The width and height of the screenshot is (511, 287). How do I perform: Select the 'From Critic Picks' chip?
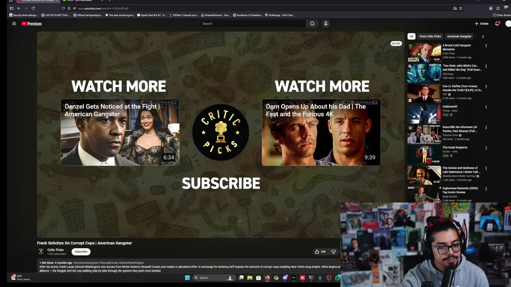click(x=430, y=36)
